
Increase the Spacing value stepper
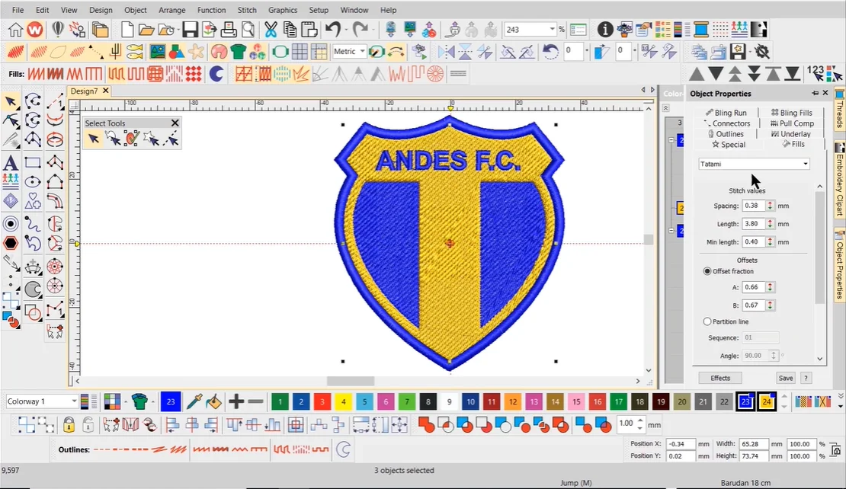(770, 203)
